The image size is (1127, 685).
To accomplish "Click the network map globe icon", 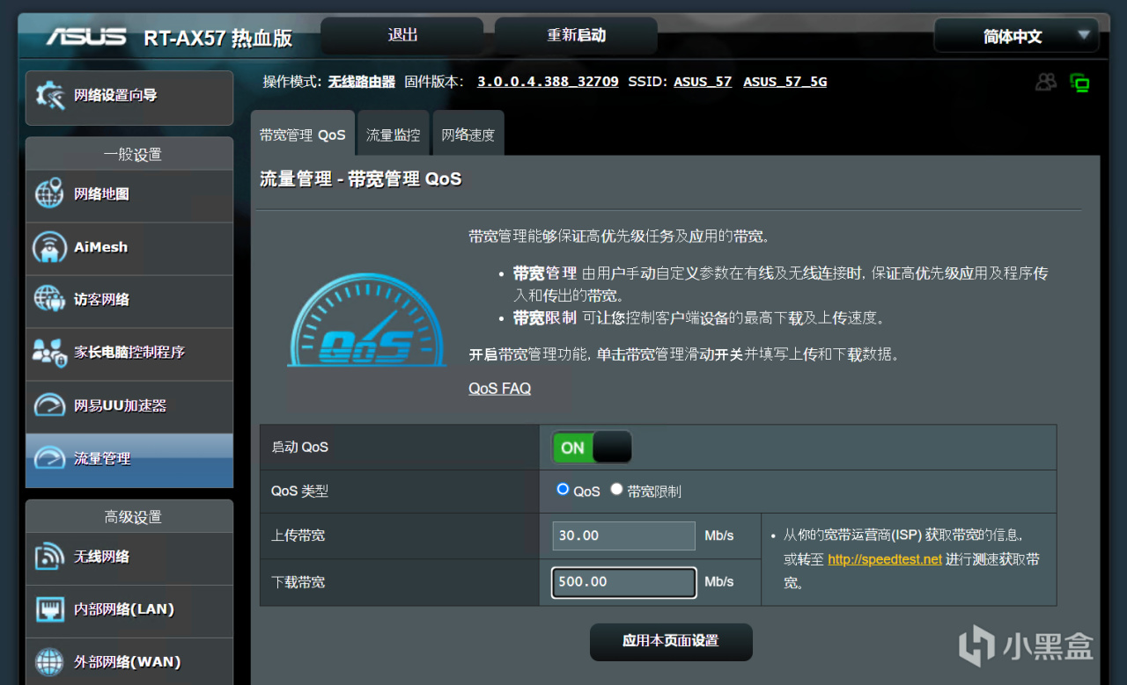I will pos(49,193).
